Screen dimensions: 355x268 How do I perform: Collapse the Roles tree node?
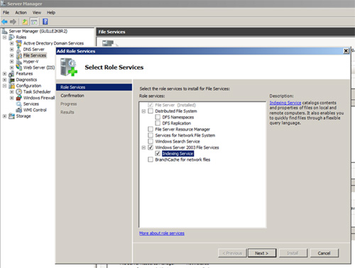coord(4,38)
